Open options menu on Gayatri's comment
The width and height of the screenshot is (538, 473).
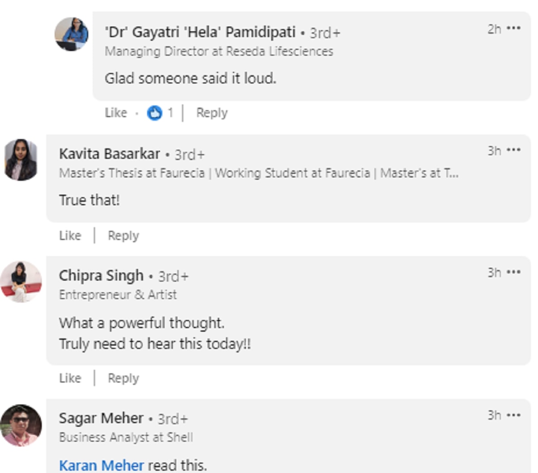tap(513, 28)
